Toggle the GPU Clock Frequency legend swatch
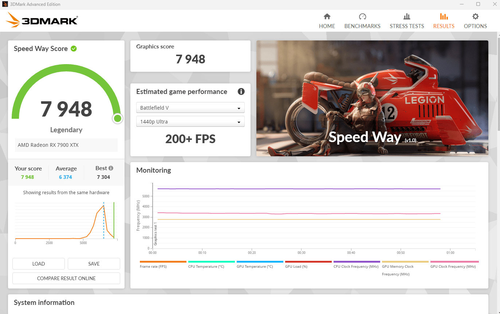Image resolution: width=500 pixels, height=314 pixels. pos(454,262)
